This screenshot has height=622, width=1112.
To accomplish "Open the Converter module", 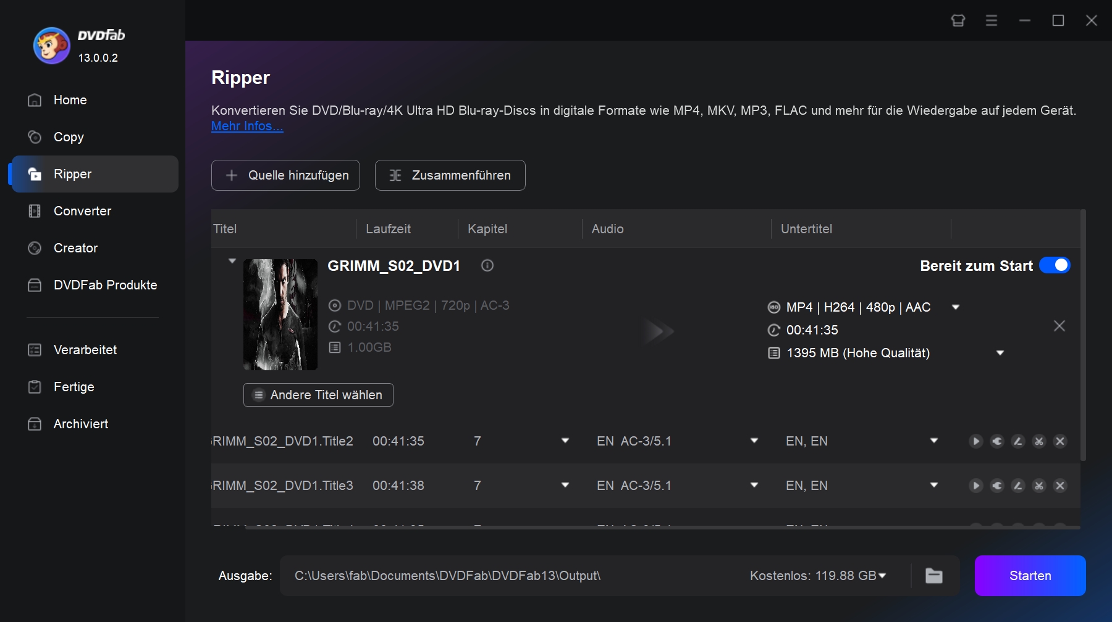I will tap(95, 211).
